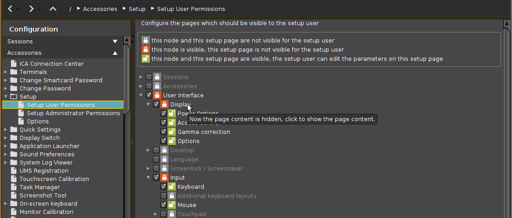The width and height of the screenshot is (512, 218).
Task: Click the navigate back arrow icon
Action: point(11,9)
